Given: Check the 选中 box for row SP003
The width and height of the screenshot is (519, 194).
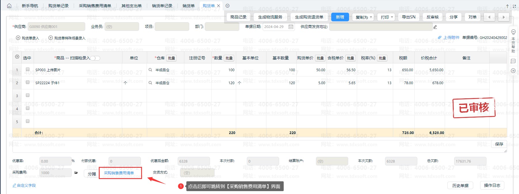Looking at the screenshot, I should tap(28, 69).
